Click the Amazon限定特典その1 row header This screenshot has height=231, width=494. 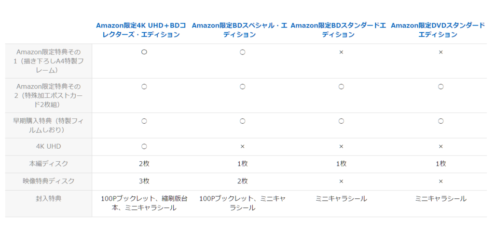coord(48,61)
